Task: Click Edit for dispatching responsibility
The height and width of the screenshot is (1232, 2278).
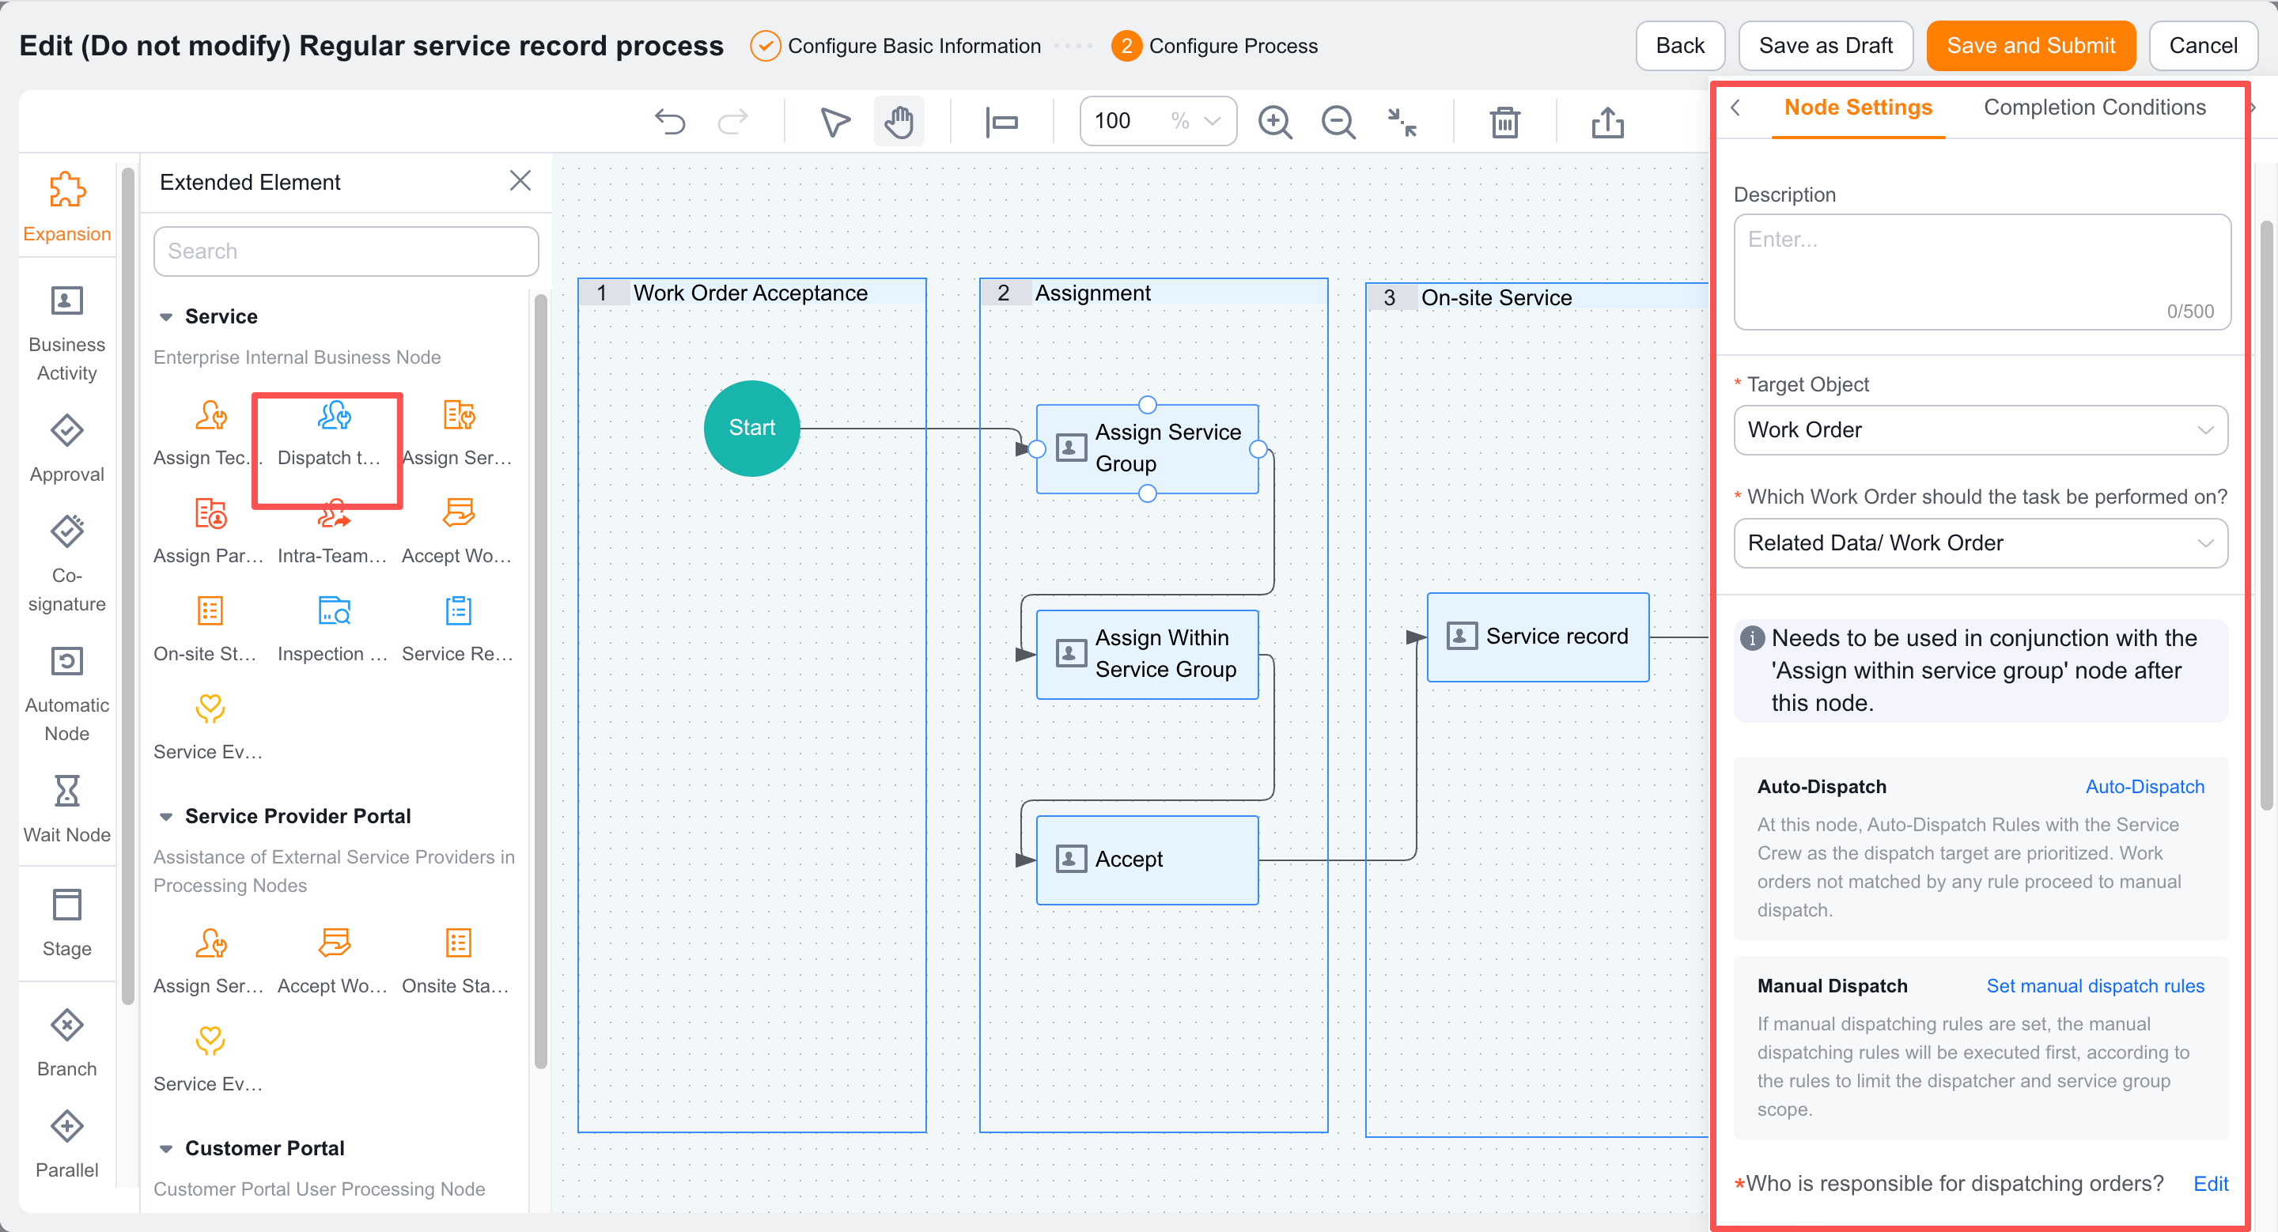Action: pyautogui.click(x=2210, y=1185)
